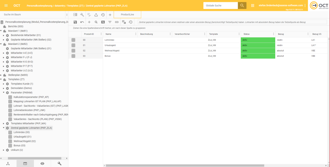Image resolution: width=330 pixels, height=167 pixels.
Task: Click the export upload icon in the upper toolbar
Action: point(96,15)
